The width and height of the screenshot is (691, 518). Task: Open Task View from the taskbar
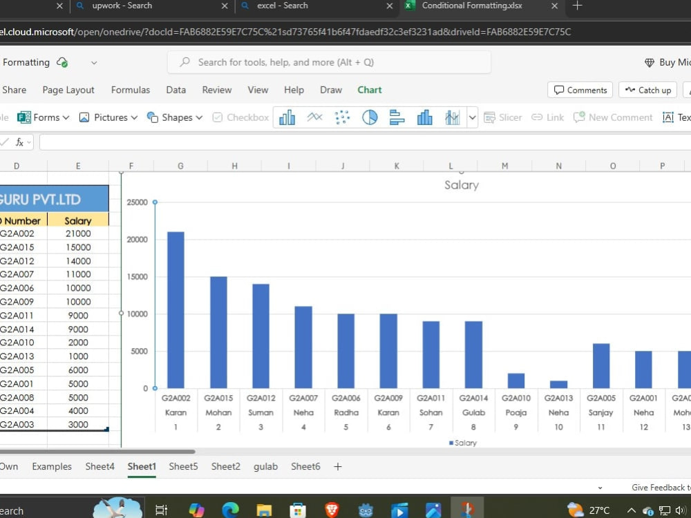(161, 510)
